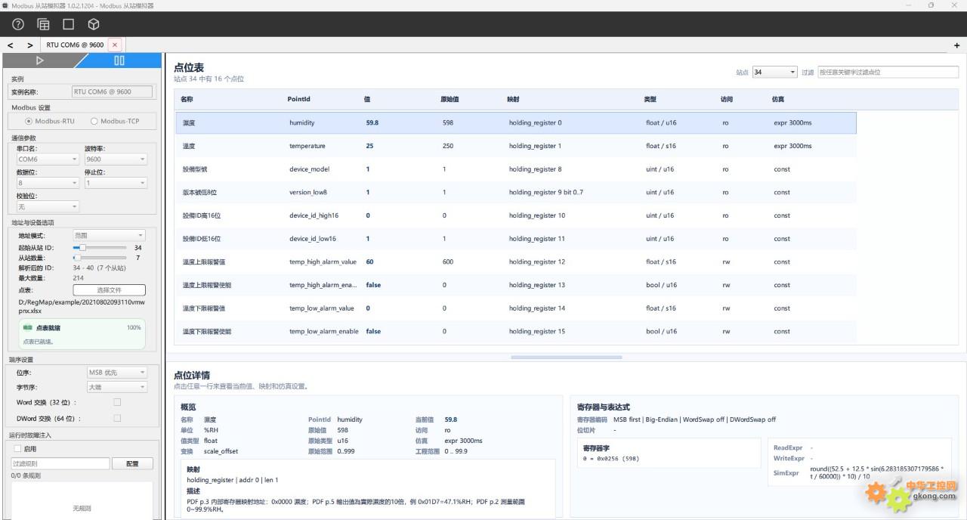Select Modbus-TCP radio option
Screen dimensions: 967x520
tap(115, 121)
